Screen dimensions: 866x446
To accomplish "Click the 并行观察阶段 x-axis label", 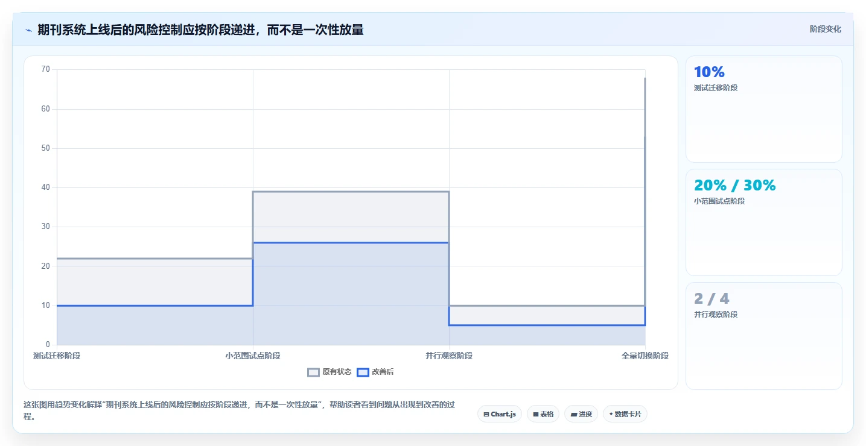I will (449, 356).
